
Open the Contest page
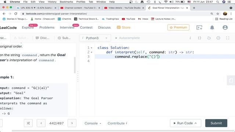tap(86, 27)
